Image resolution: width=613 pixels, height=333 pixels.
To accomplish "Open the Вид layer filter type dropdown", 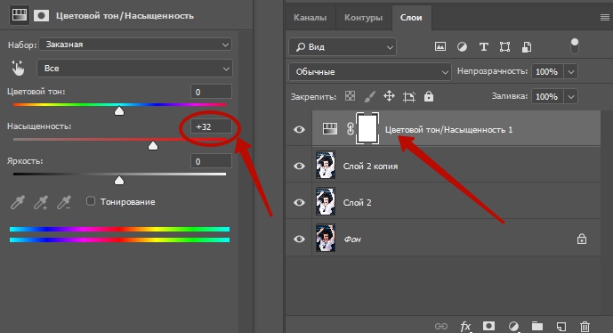I will coord(343,47).
